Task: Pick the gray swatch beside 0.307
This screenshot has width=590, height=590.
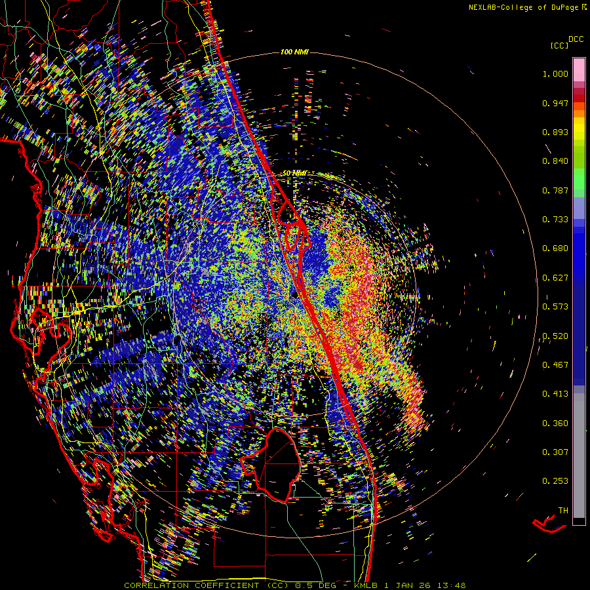Action: pyautogui.click(x=579, y=456)
